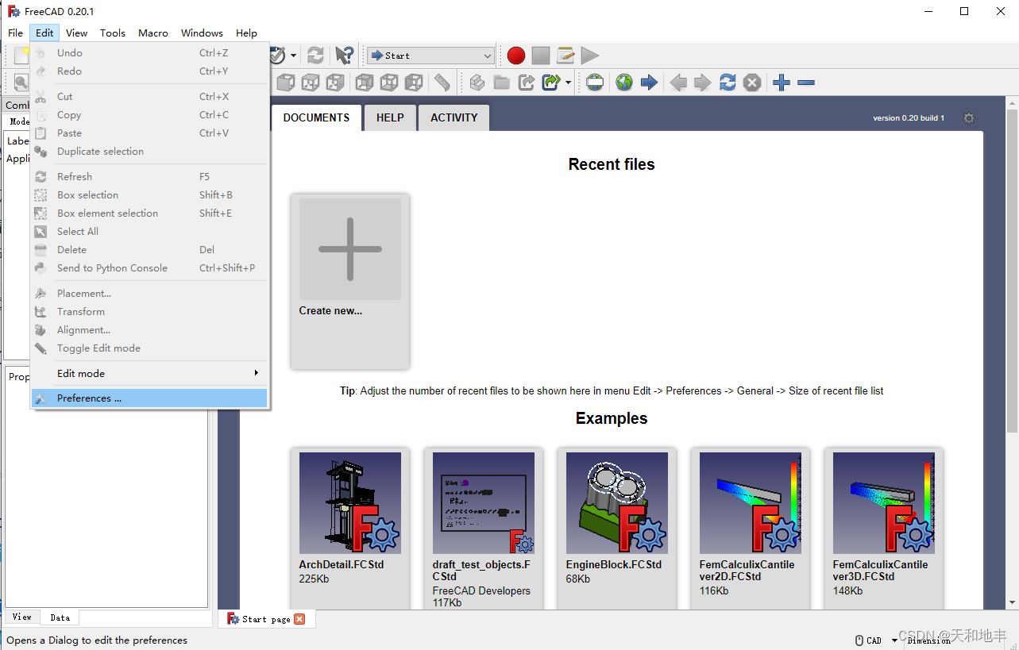Screen dimensions: 1019x650
Task: Click the set URL globe icon
Action: [595, 83]
